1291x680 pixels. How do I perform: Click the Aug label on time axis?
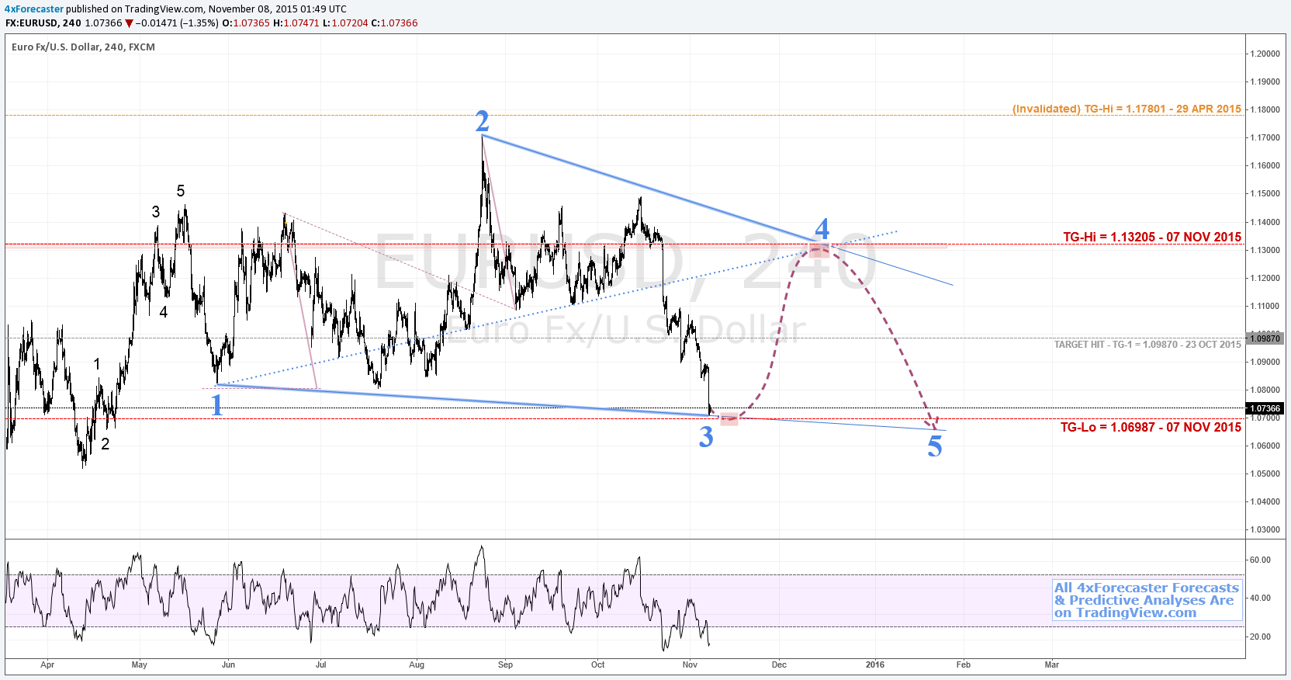point(417,664)
